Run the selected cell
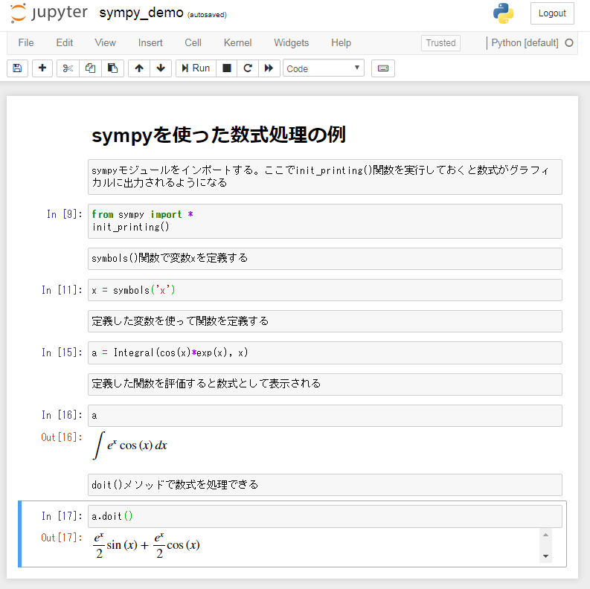Viewport: 590px width, 589px height. [x=196, y=68]
